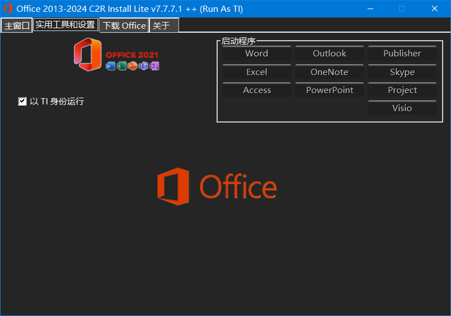Viewport: 451px width, 316px height.
Task: Select the 实用工具和设置 tab
Action: coord(65,25)
